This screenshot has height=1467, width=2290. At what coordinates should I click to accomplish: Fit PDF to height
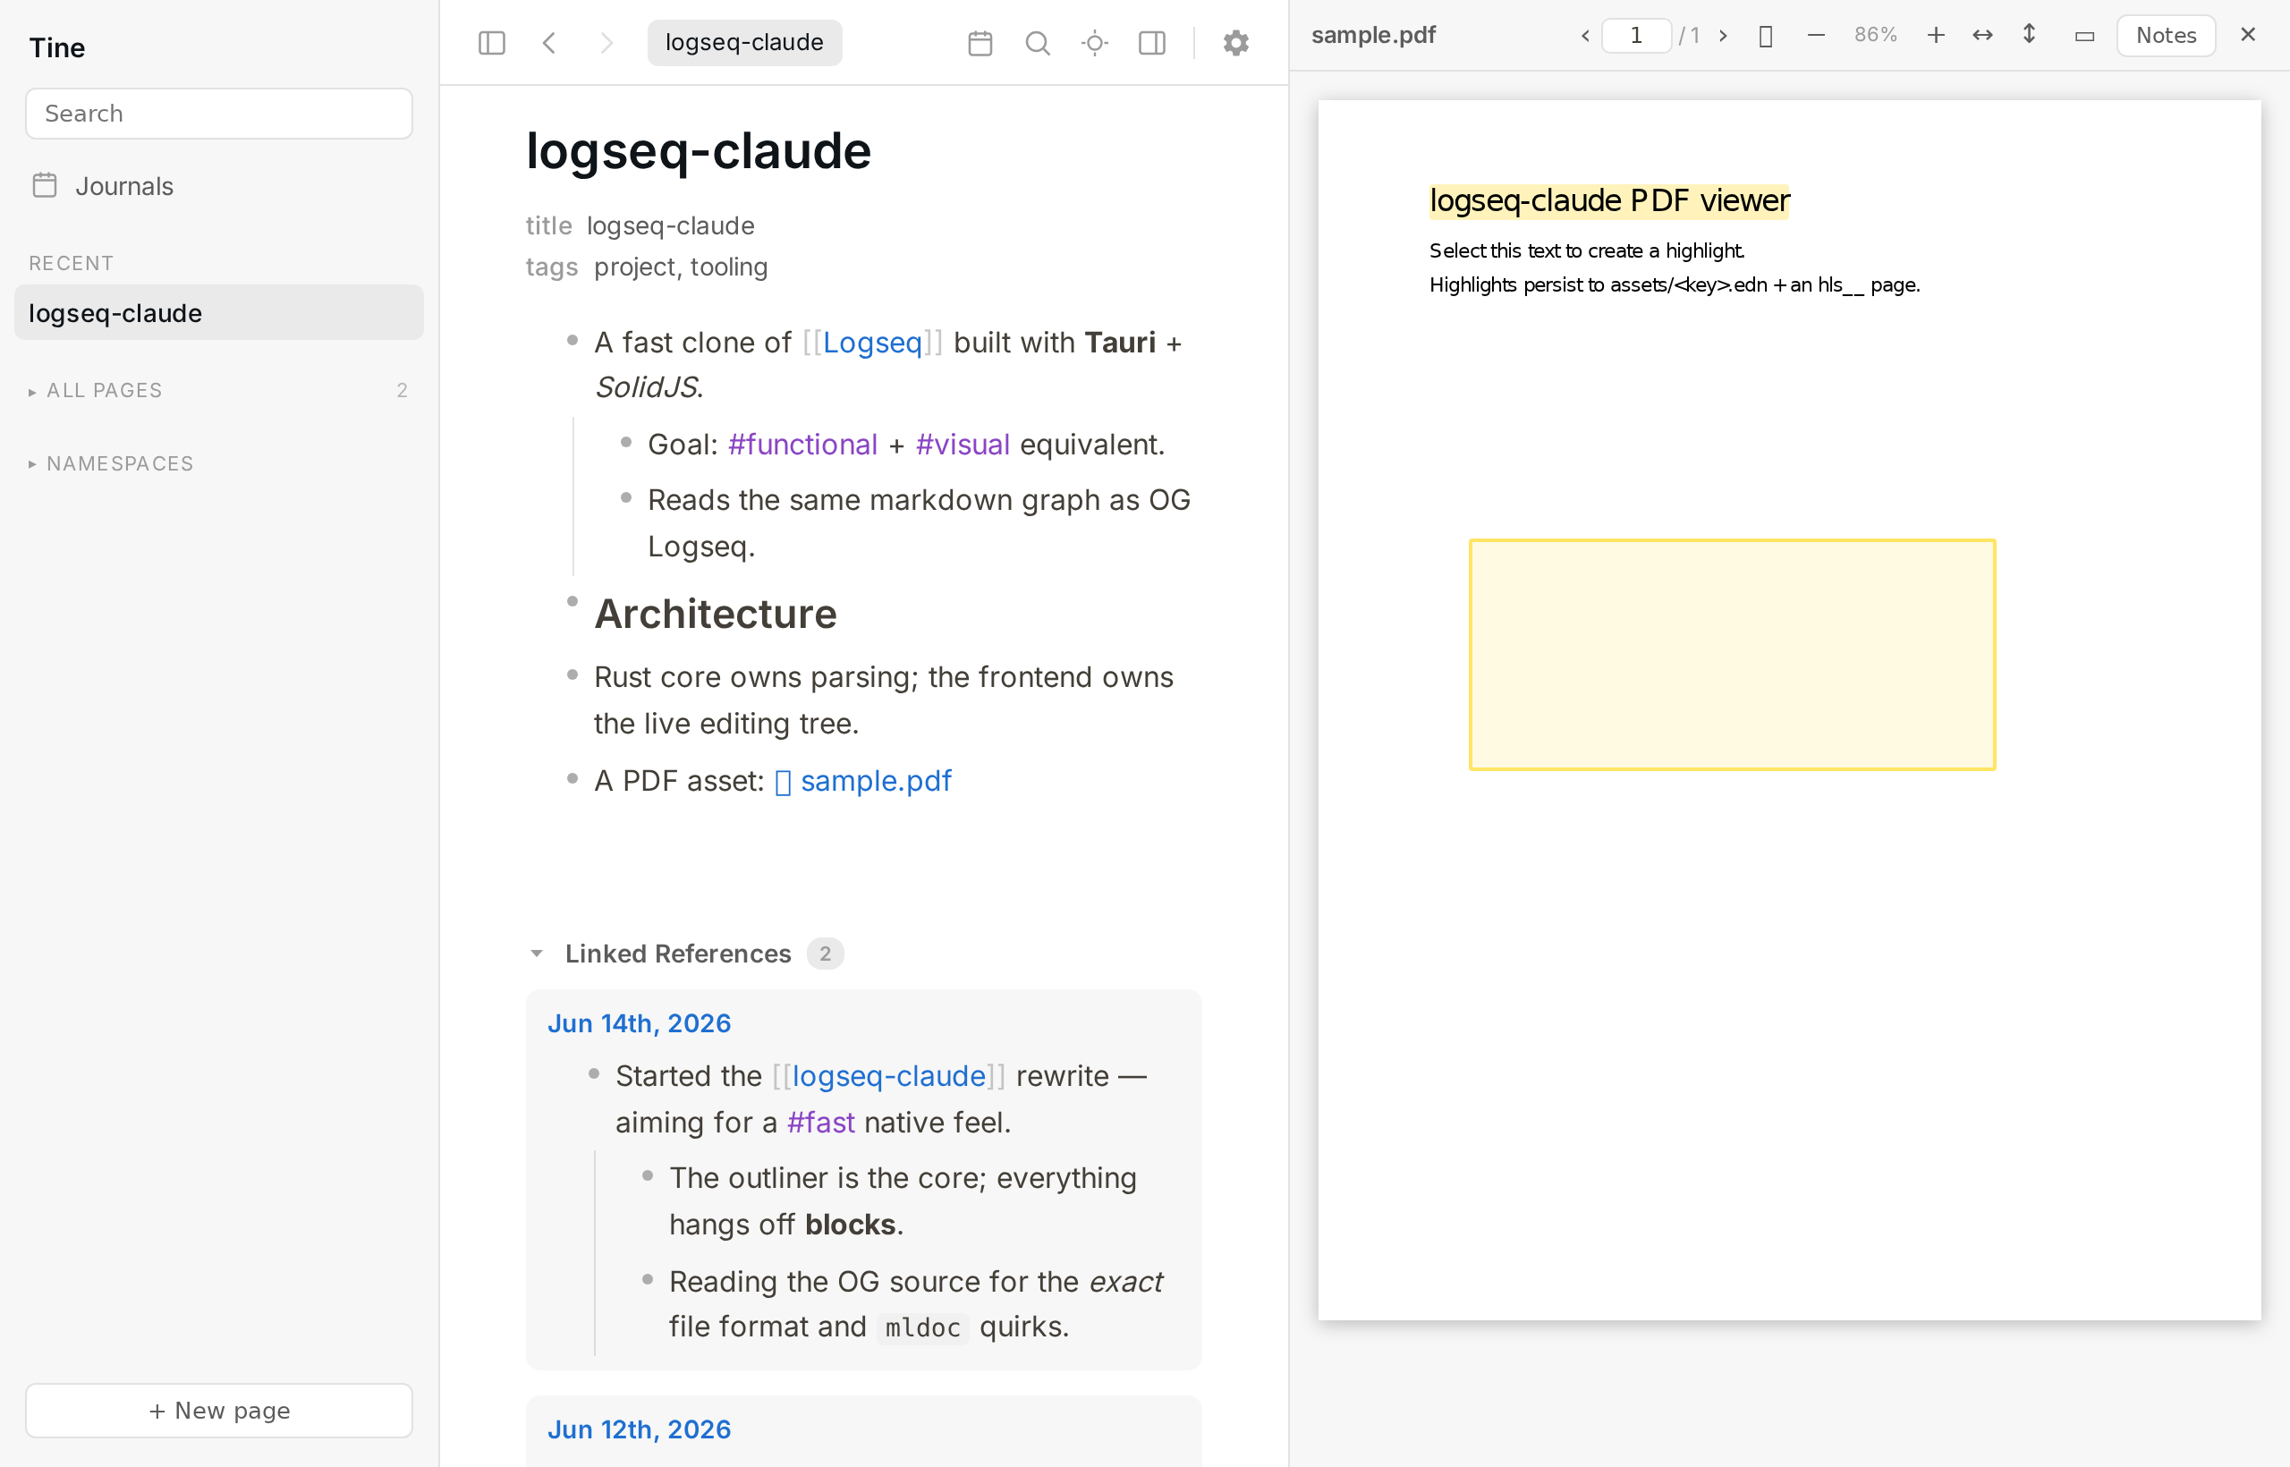(2029, 35)
